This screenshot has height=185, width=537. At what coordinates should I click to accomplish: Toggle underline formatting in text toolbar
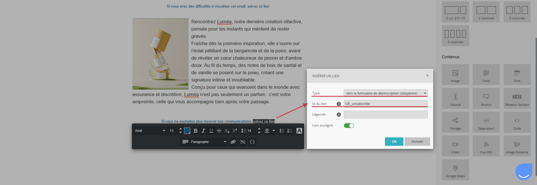pos(211,131)
